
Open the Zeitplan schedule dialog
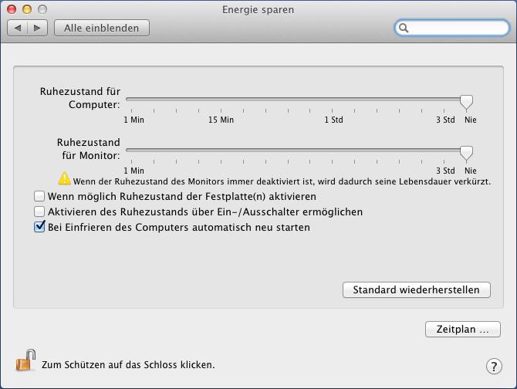(x=462, y=329)
